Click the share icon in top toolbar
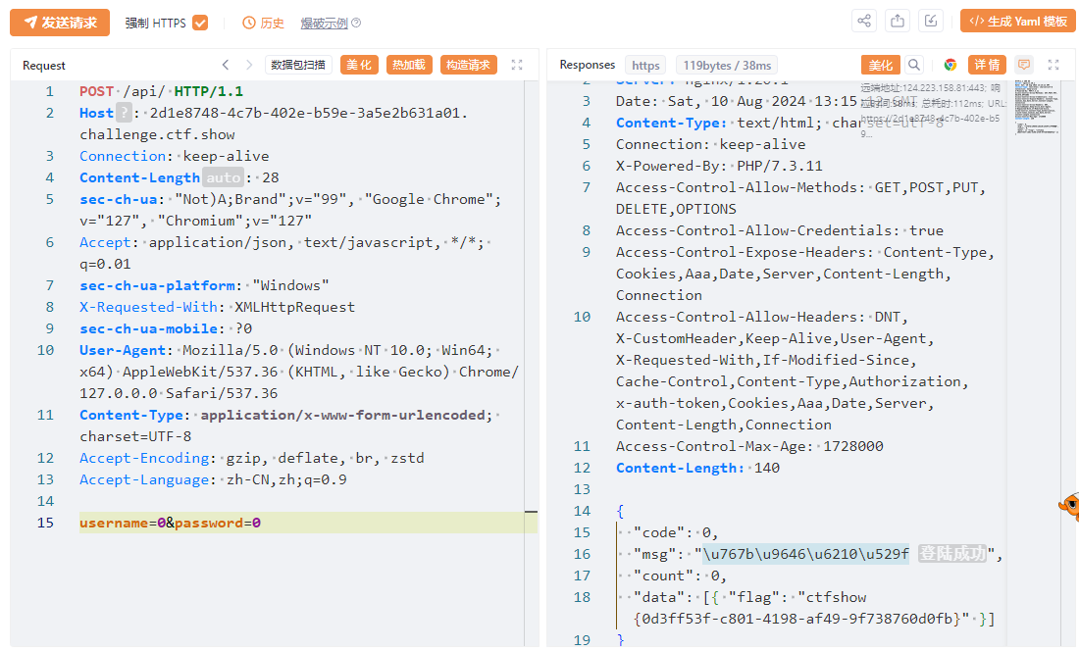 (864, 21)
